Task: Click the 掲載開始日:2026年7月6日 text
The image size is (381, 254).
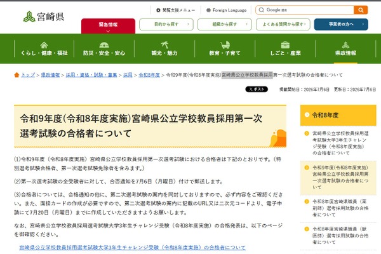Action: 304,90
